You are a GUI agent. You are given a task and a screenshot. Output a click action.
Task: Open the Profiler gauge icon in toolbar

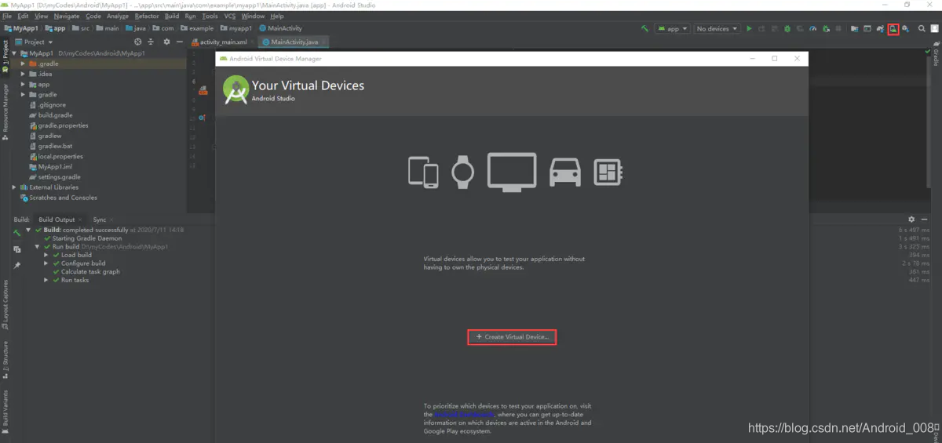(x=812, y=29)
